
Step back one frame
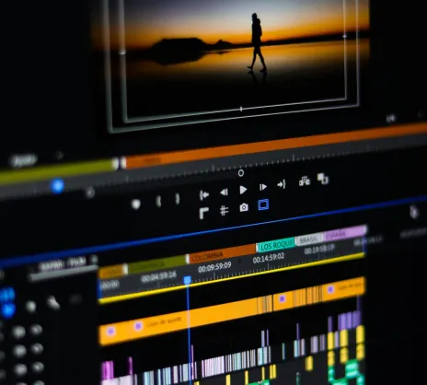(x=225, y=192)
